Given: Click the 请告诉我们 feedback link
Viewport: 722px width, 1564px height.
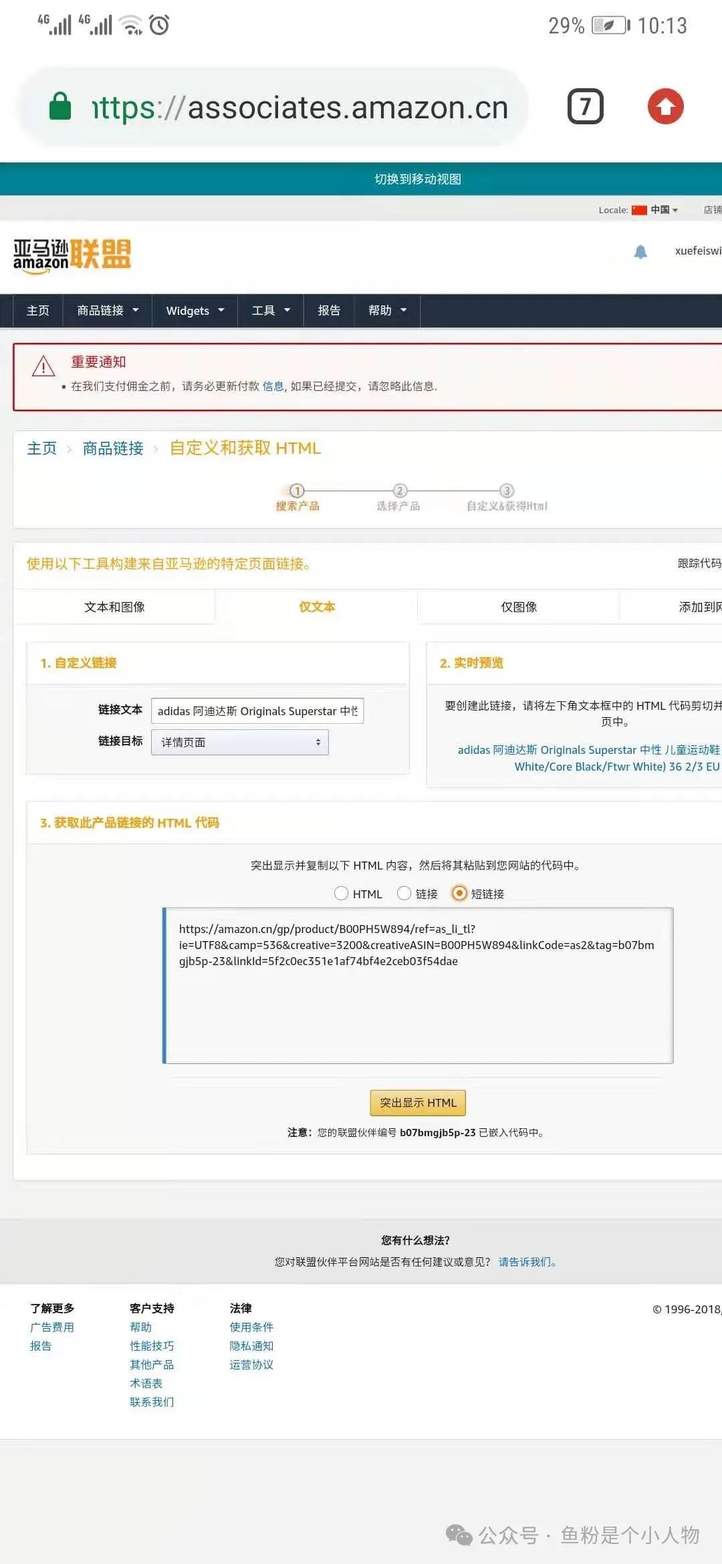Looking at the screenshot, I should tap(527, 1262).
